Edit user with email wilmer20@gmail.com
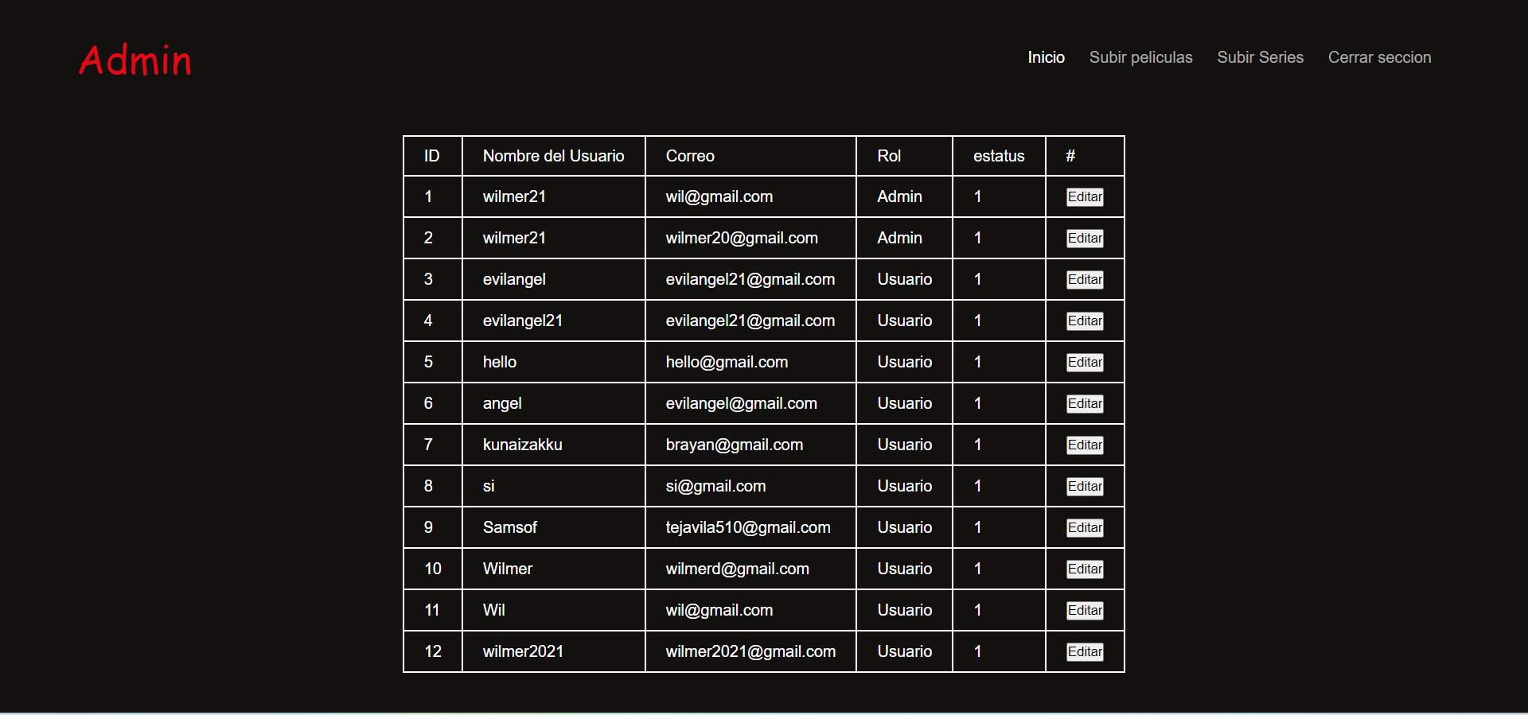 [1085, 238]
